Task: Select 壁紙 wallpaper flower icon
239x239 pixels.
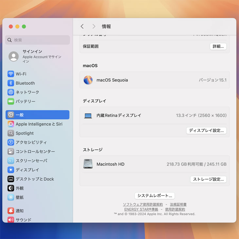Action: pos(11,197)
